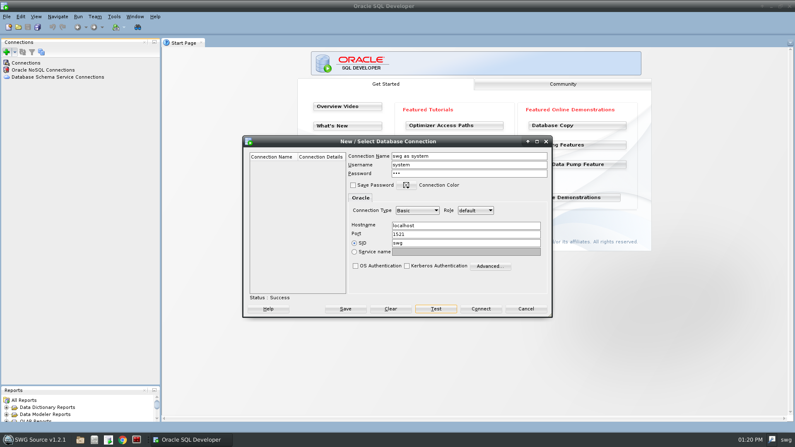
Task: Click the Open folder toolbar icon
Action: pyautogui.click(x=18, y=27)
